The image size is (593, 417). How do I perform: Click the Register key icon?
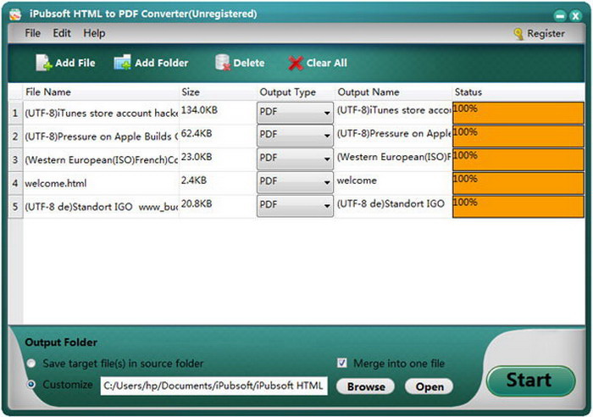(518, 34)
